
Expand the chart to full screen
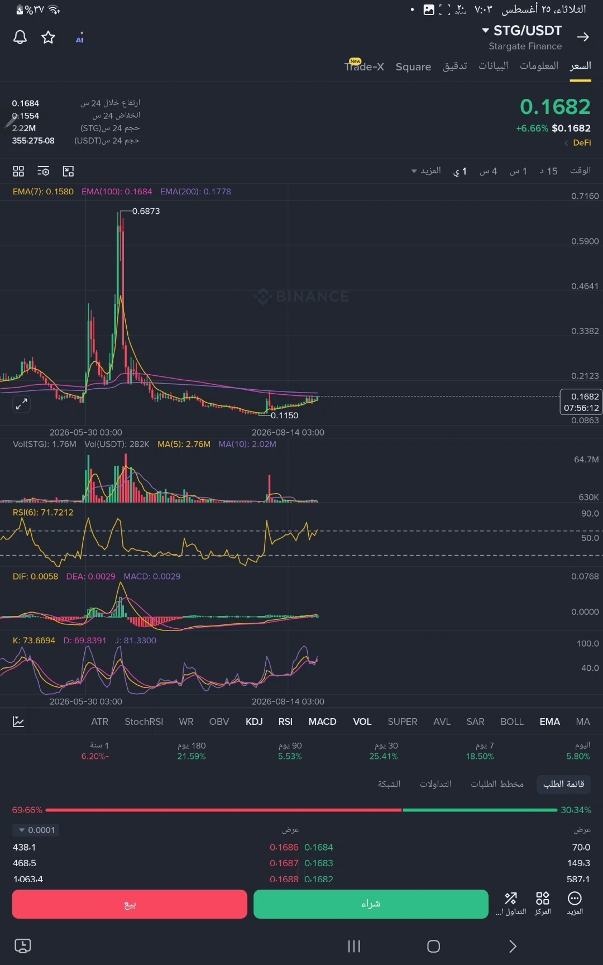pos(21,404)
